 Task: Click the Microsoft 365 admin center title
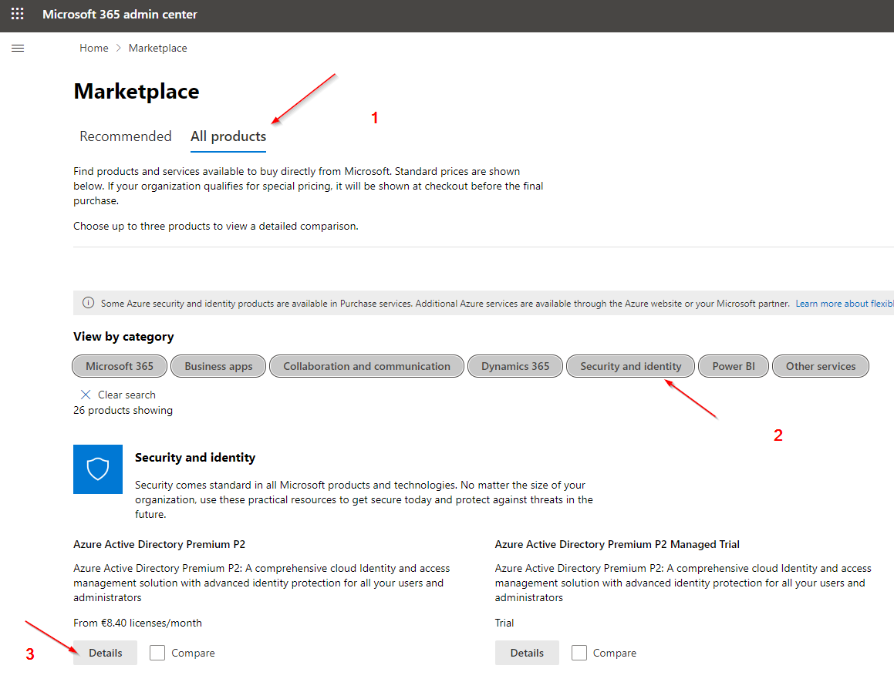pos(120,14)
